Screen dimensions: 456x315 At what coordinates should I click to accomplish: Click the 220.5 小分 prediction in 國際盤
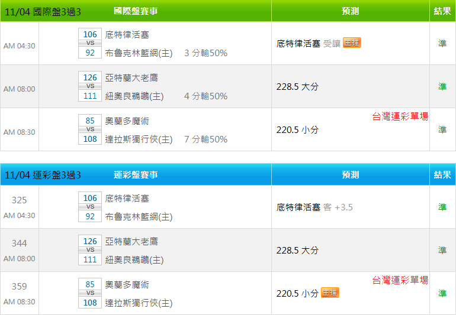point(297,129)
